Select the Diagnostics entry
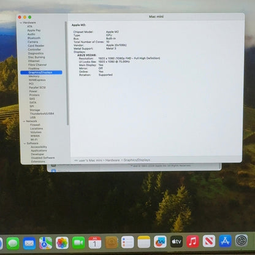The image size is (255, 255). coord(36,53)
